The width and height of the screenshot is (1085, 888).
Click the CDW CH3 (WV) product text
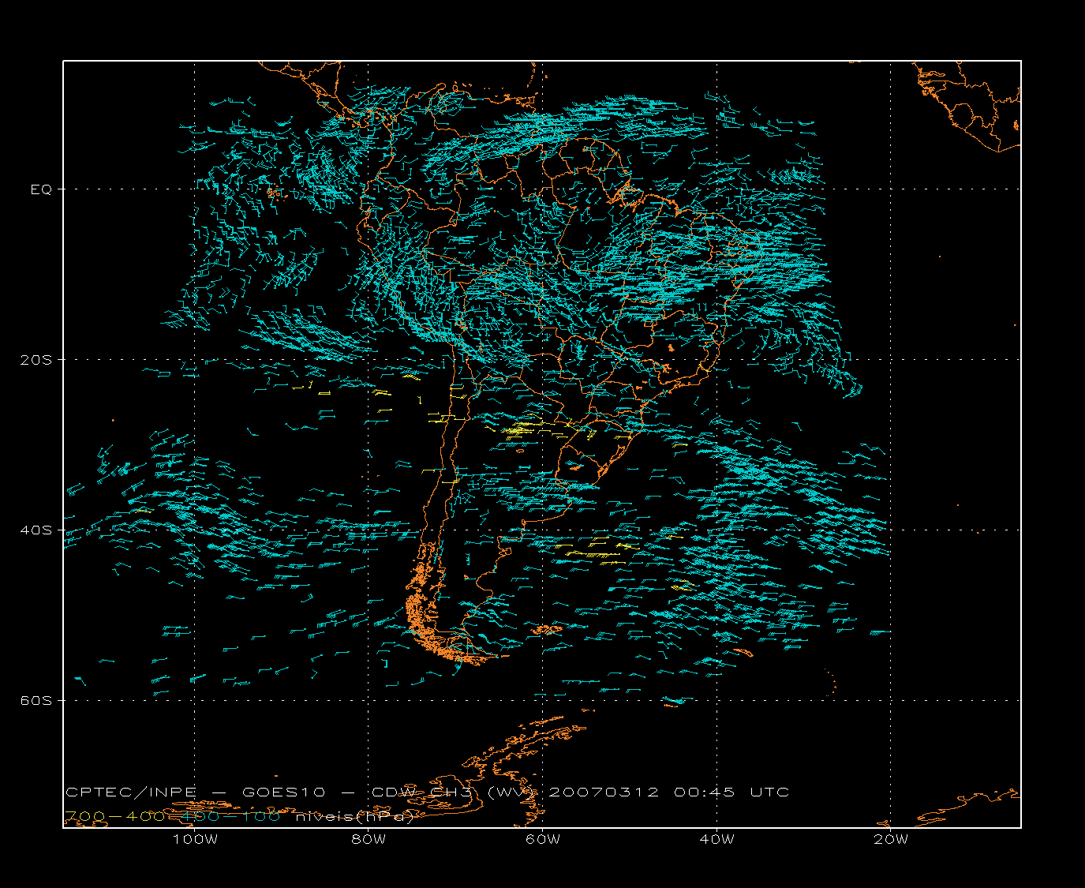coord(455,792)
